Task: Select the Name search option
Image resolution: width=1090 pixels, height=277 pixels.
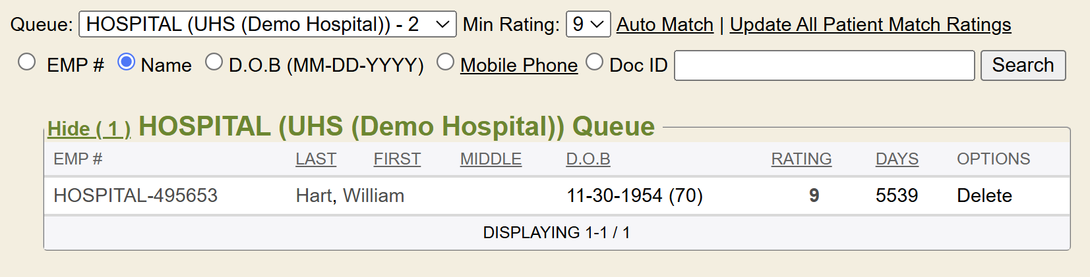Action: coord(126,63)
